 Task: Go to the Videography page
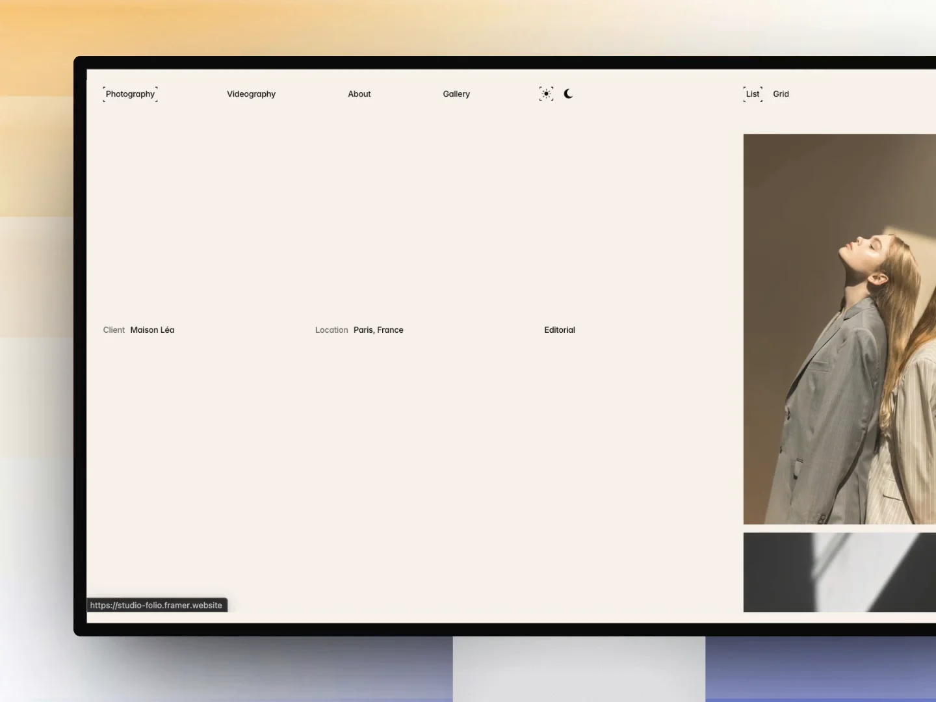pyautogui.click(x=251, y=94)
